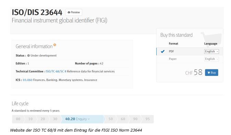Image resolution: width=231 pixels, height=135 pixels.
Task: Open the ISO/TC 68/SC 8 committee link
Action: tap(56, 71)
